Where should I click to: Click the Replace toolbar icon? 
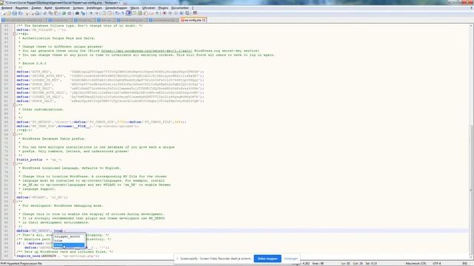point(82,13)
